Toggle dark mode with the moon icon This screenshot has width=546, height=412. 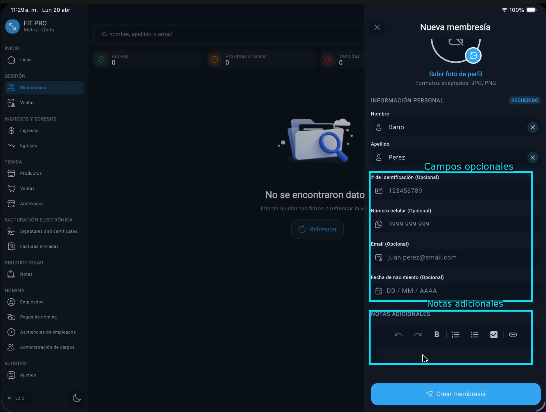[x=76, y=398]
